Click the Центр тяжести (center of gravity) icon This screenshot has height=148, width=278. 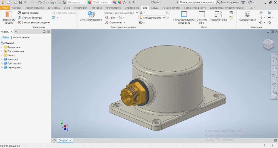[19, 13]
